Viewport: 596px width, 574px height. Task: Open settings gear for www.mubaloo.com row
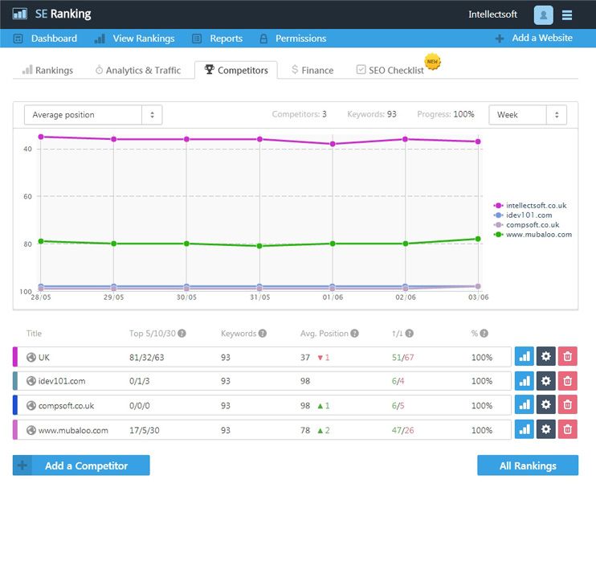546,429
